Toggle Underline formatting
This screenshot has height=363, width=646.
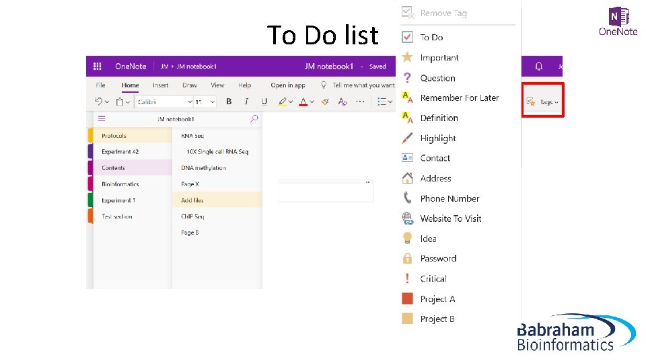tap(264, 102)
